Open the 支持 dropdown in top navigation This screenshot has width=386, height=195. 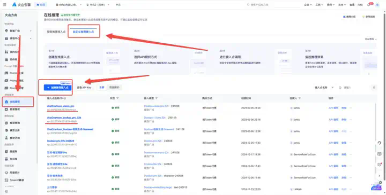pyautogui.click(x=342, y=5)
